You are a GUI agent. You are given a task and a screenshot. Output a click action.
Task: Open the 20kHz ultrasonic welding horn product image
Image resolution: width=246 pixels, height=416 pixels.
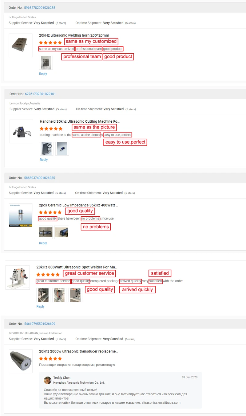(x=21, y=45)
